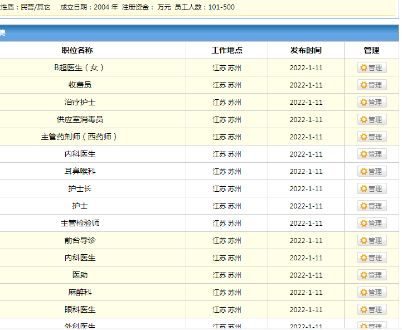The image size is (402, 330).
Task: Manage the 主管检验师 listing
Action: click(372, 223)
